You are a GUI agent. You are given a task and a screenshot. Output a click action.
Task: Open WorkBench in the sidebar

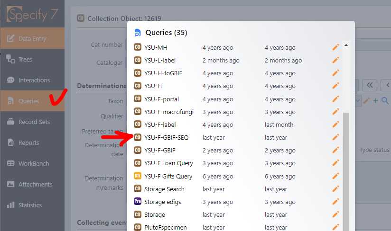[32, 163]
